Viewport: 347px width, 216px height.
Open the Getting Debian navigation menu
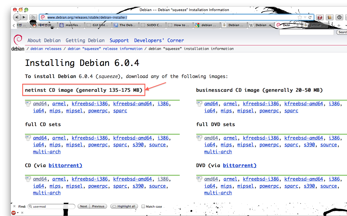click(x=85, y=40)
